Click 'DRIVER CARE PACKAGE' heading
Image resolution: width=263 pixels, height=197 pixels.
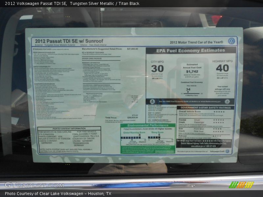(x=92, y=59)
